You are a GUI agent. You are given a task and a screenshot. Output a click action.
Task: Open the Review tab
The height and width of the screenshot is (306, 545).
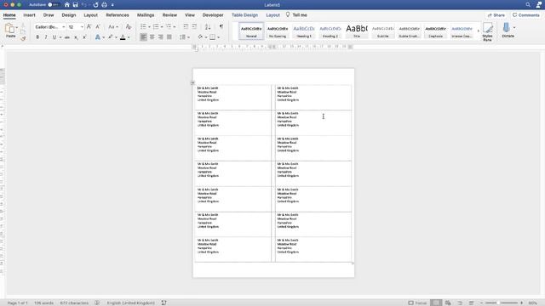tap(169, 15)
